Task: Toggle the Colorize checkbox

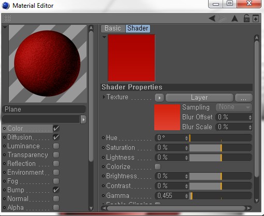Action: (x=157, y=166)
